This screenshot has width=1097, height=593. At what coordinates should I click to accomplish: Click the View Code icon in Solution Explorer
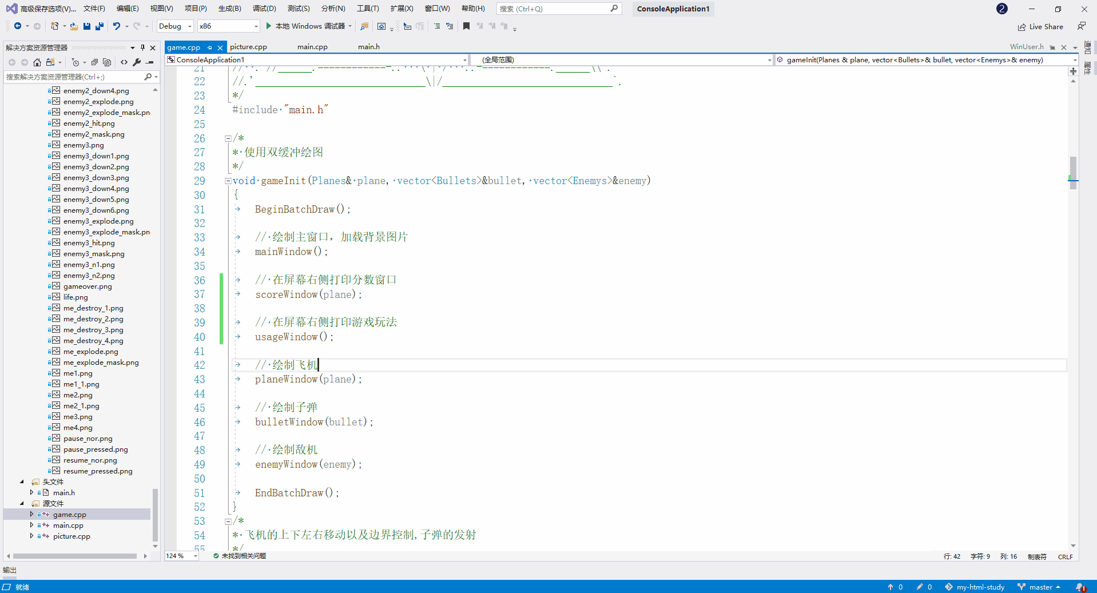[x=124, y=62]
